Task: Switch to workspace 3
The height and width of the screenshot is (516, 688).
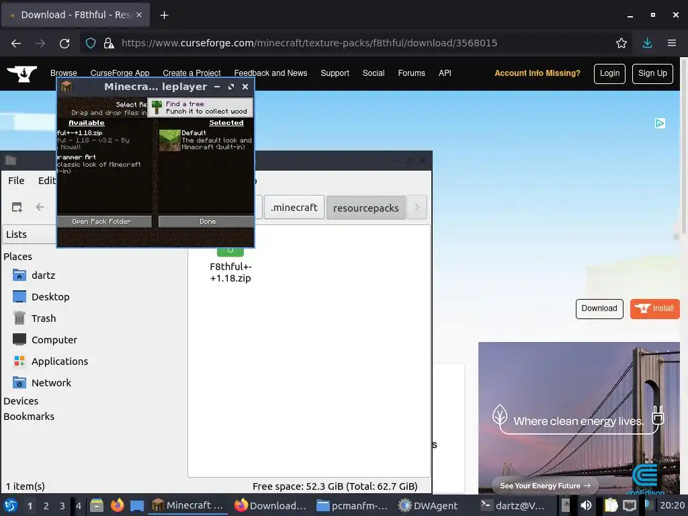Action: coord(62,506)
